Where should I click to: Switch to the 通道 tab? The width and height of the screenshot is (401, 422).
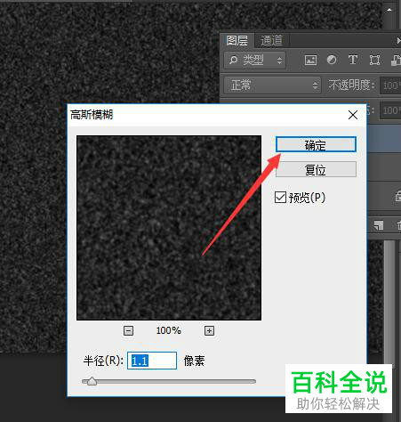coord(271,40)
